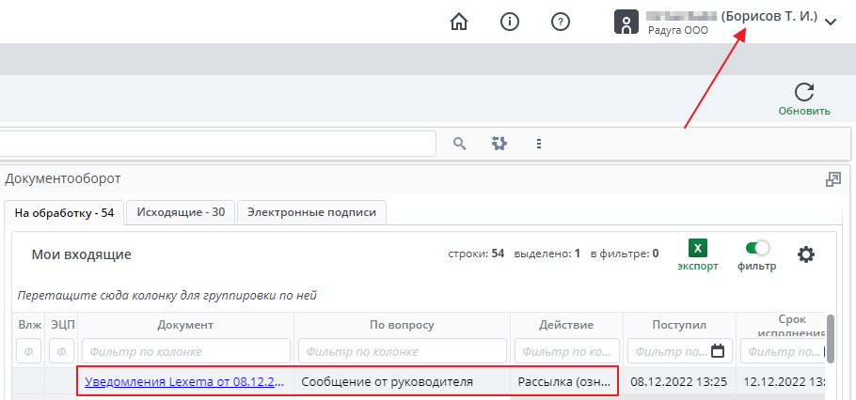Sort by the ЭЦП column header

tap(62, 325)
